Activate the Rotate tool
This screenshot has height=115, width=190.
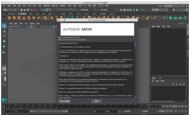[x=4, y=46]
